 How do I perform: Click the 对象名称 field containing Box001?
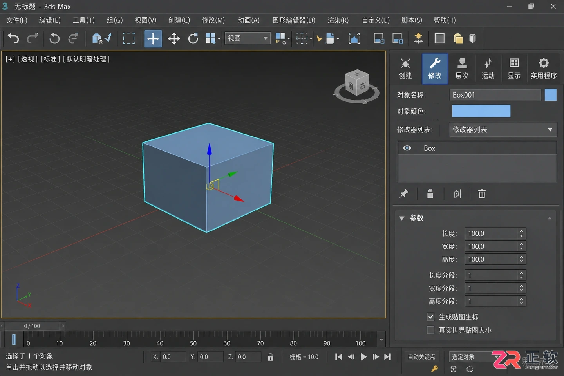[x=495, y=95]
